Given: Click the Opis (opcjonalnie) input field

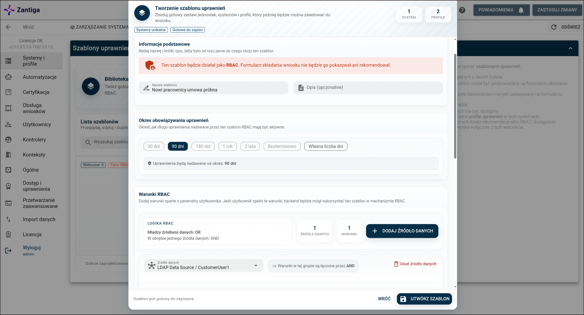Looking at the screenshot, I should click(368, 88).
